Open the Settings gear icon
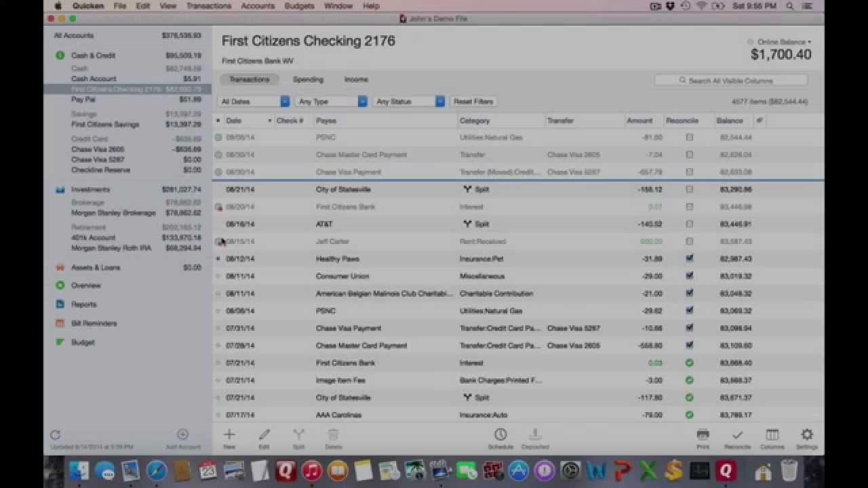This screenshot has width=868, height=488. (807, 434)
